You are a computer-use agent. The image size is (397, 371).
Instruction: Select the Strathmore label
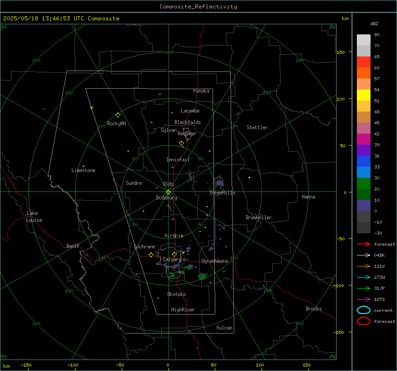pyautogui.click(x=214, y=261)
